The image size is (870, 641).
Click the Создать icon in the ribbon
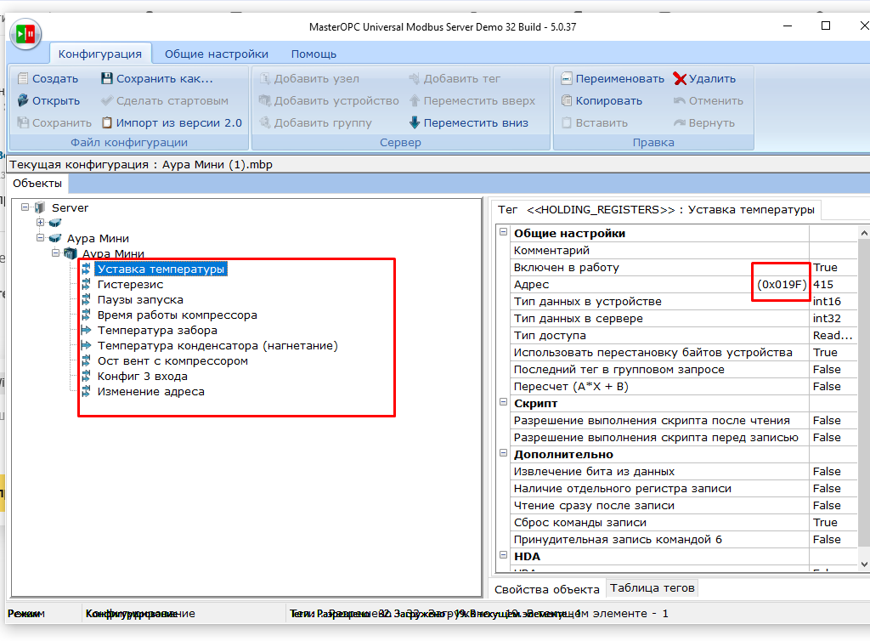click(x=23, y=79)
